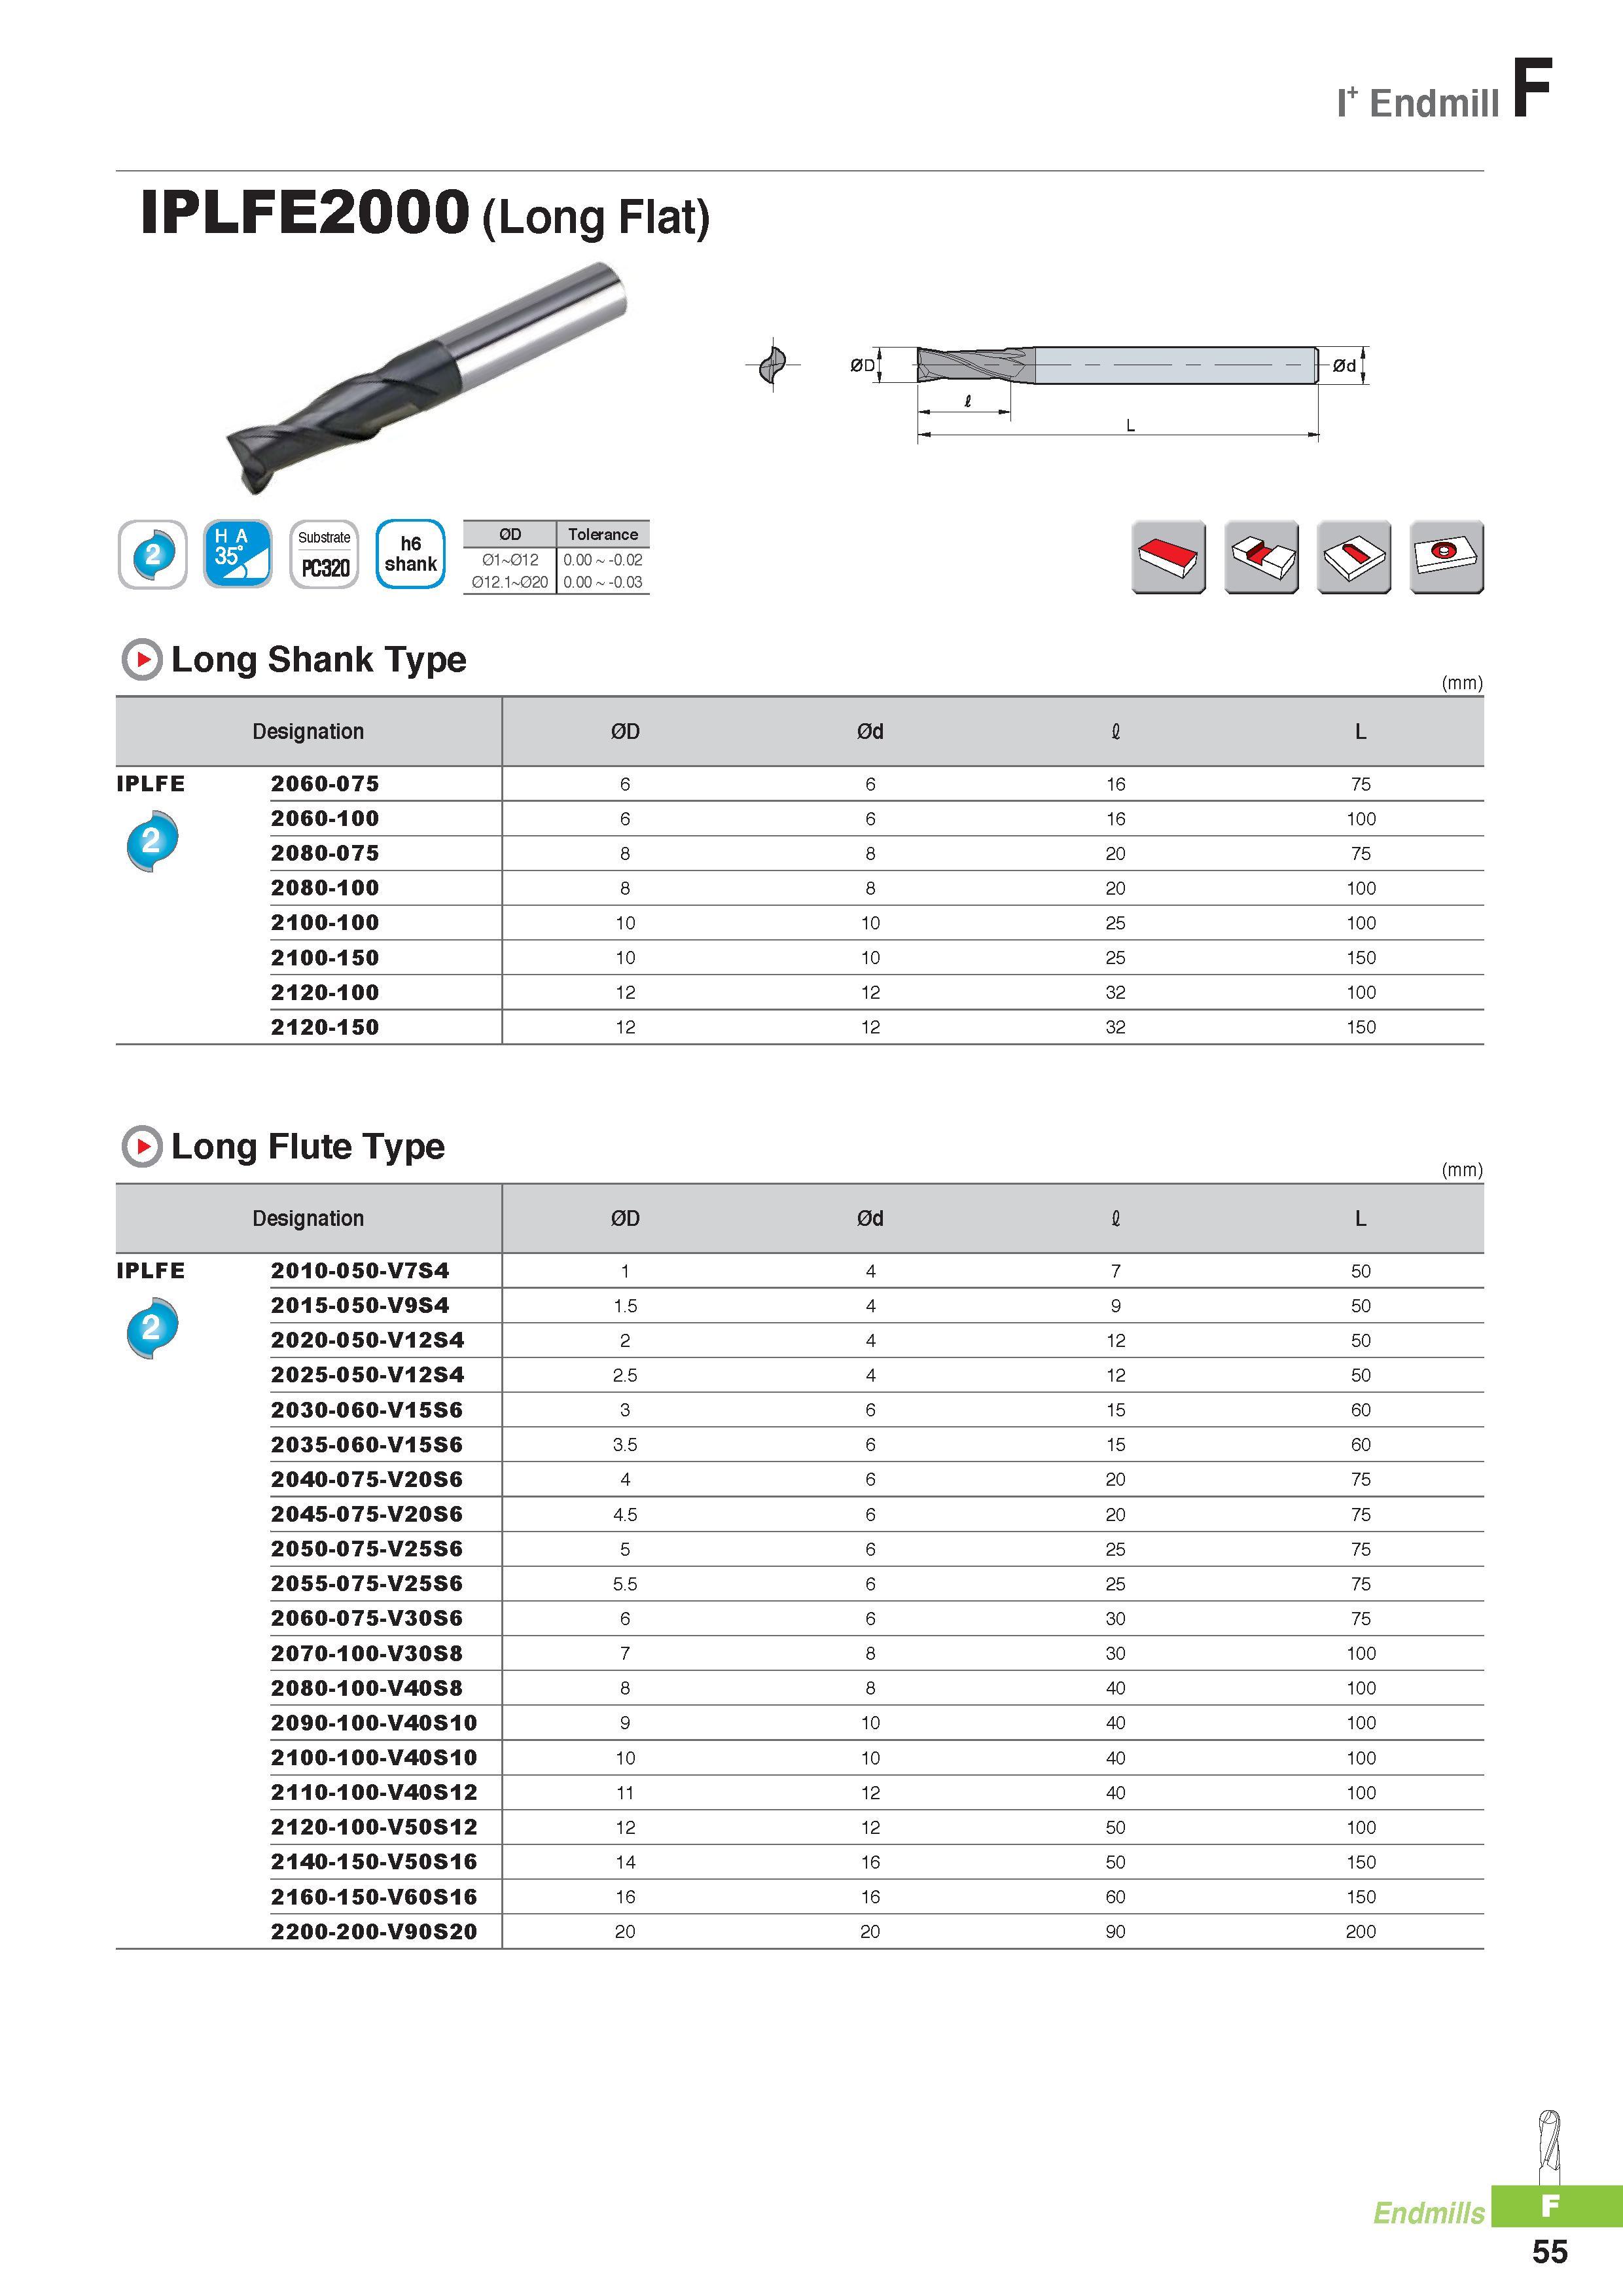Click the IPLFE prefix label in the Long Flute table
Viewport: 1623px width, 2296px height.
pos(151,1271)
